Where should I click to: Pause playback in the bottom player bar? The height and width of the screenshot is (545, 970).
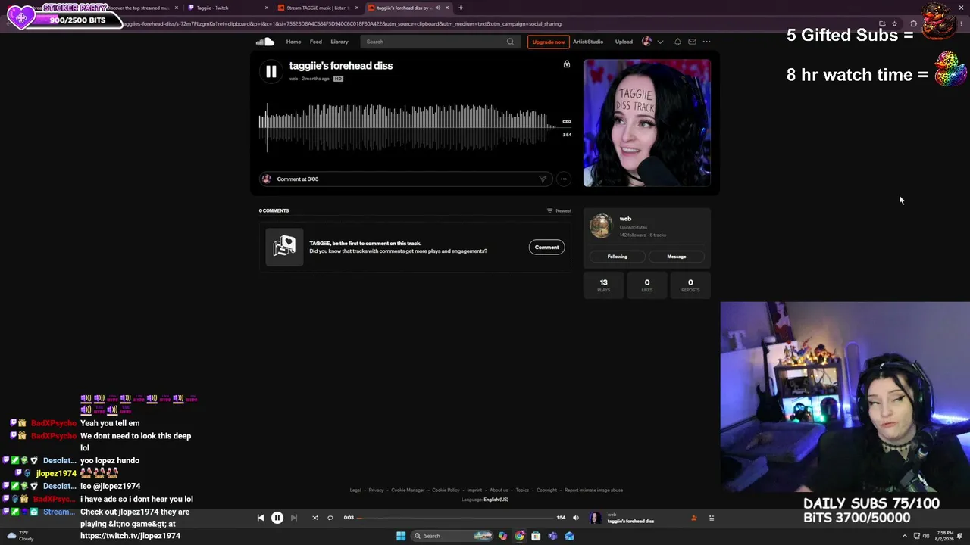[x=277, y=518]
